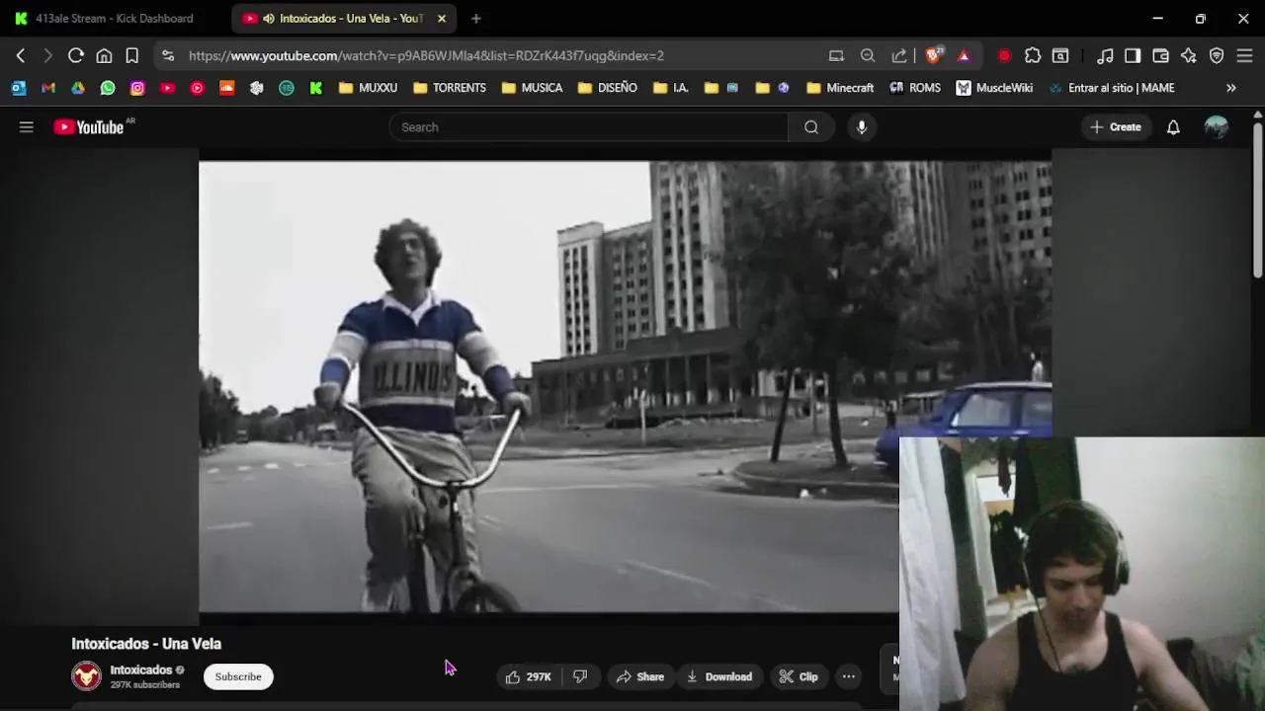Viewport: 1265px width, 711px height.
Task: Open the Entrar al sitio MAME bookmark
Action: (x=1112, y=88)
